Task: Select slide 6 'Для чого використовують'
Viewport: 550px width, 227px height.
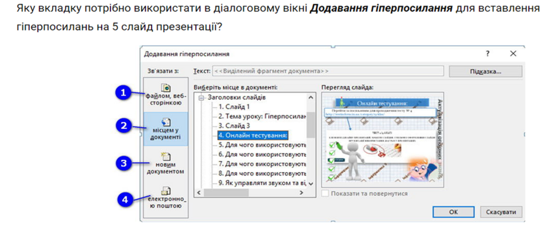Action: [262, 154]
